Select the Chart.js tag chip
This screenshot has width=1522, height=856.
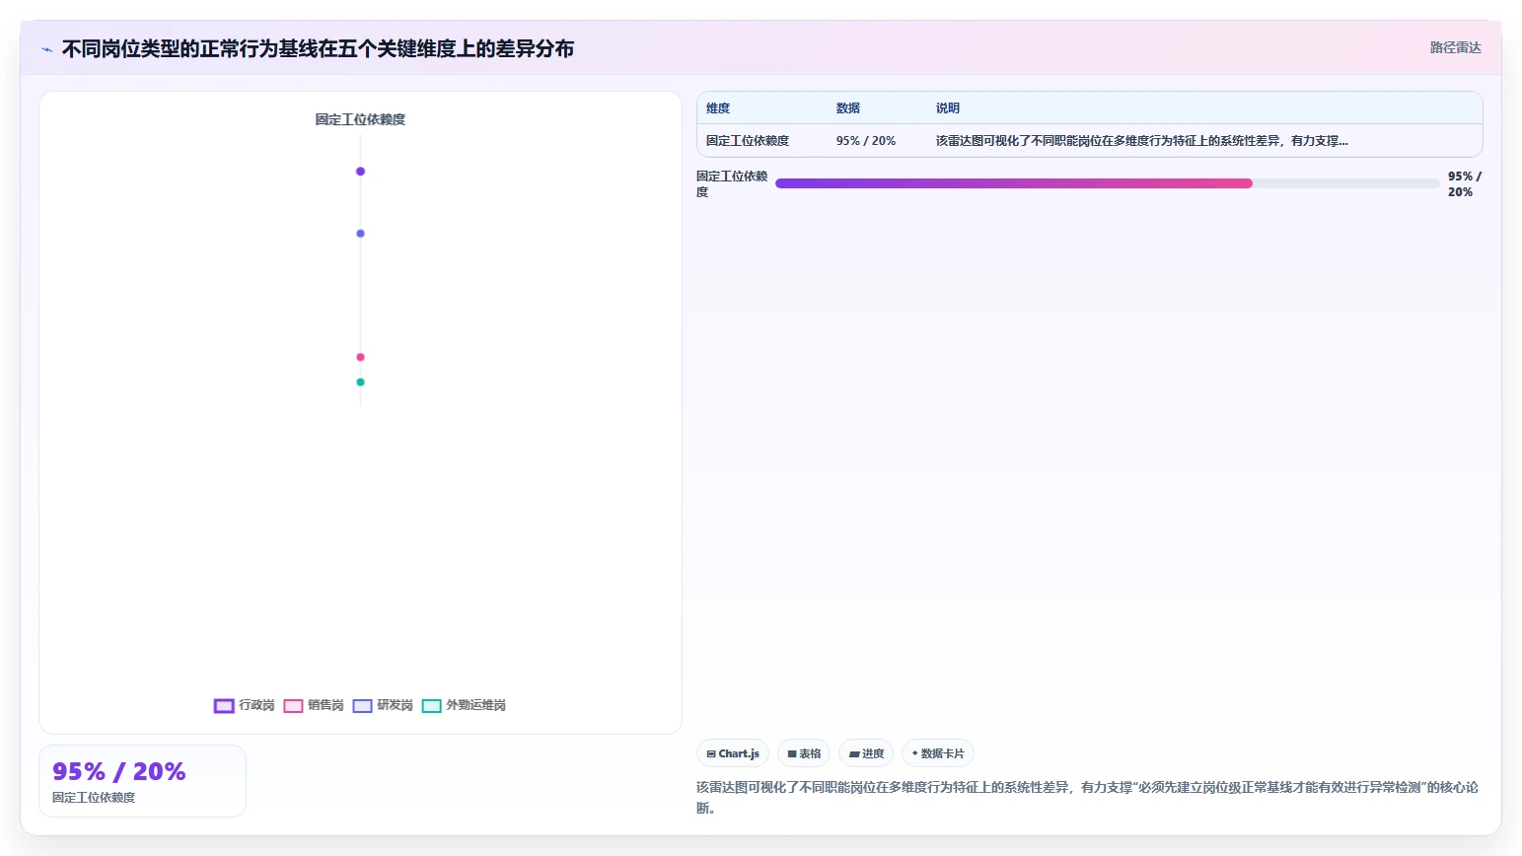(733, 753)
